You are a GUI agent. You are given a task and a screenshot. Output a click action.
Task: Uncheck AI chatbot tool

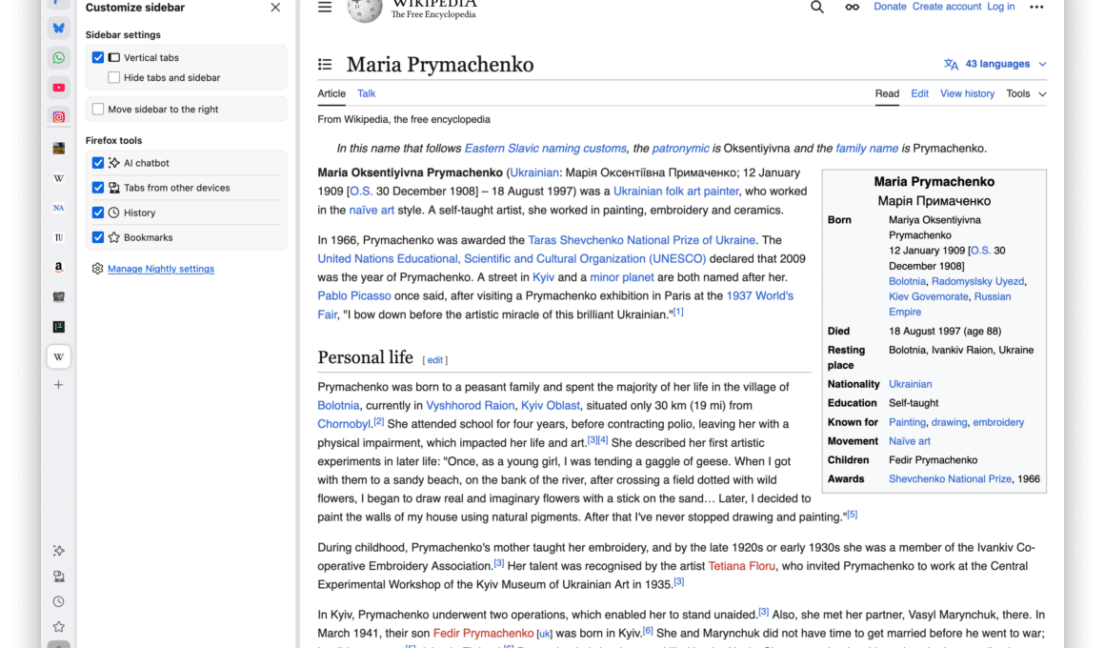pyautogui.click(x=98, y=163)
